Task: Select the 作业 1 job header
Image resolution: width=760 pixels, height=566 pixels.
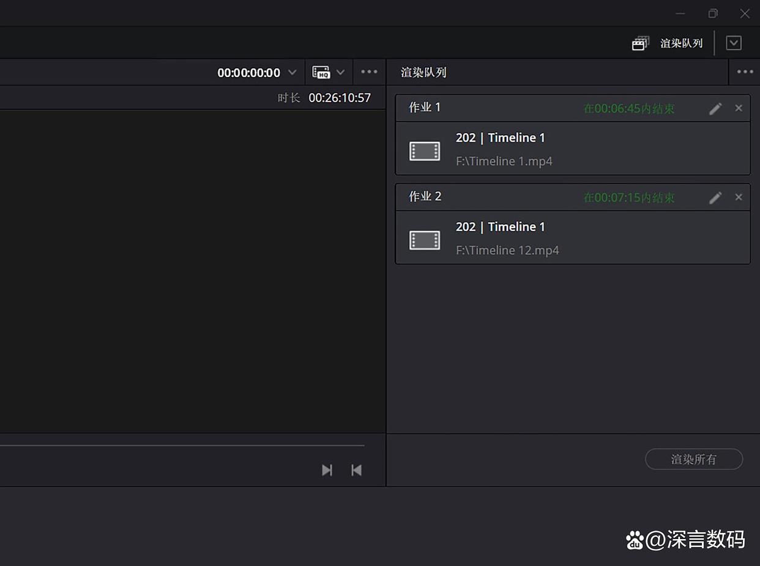Action: click(425, 108)
